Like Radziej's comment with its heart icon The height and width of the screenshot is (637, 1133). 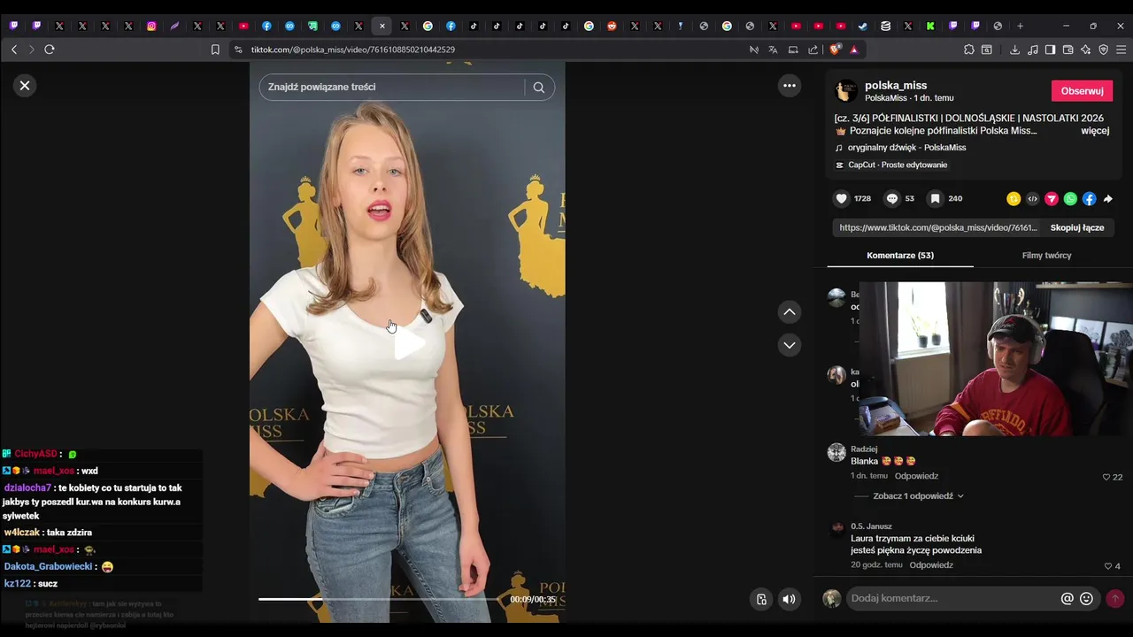pyautogui.click(x=1106, y=477)
